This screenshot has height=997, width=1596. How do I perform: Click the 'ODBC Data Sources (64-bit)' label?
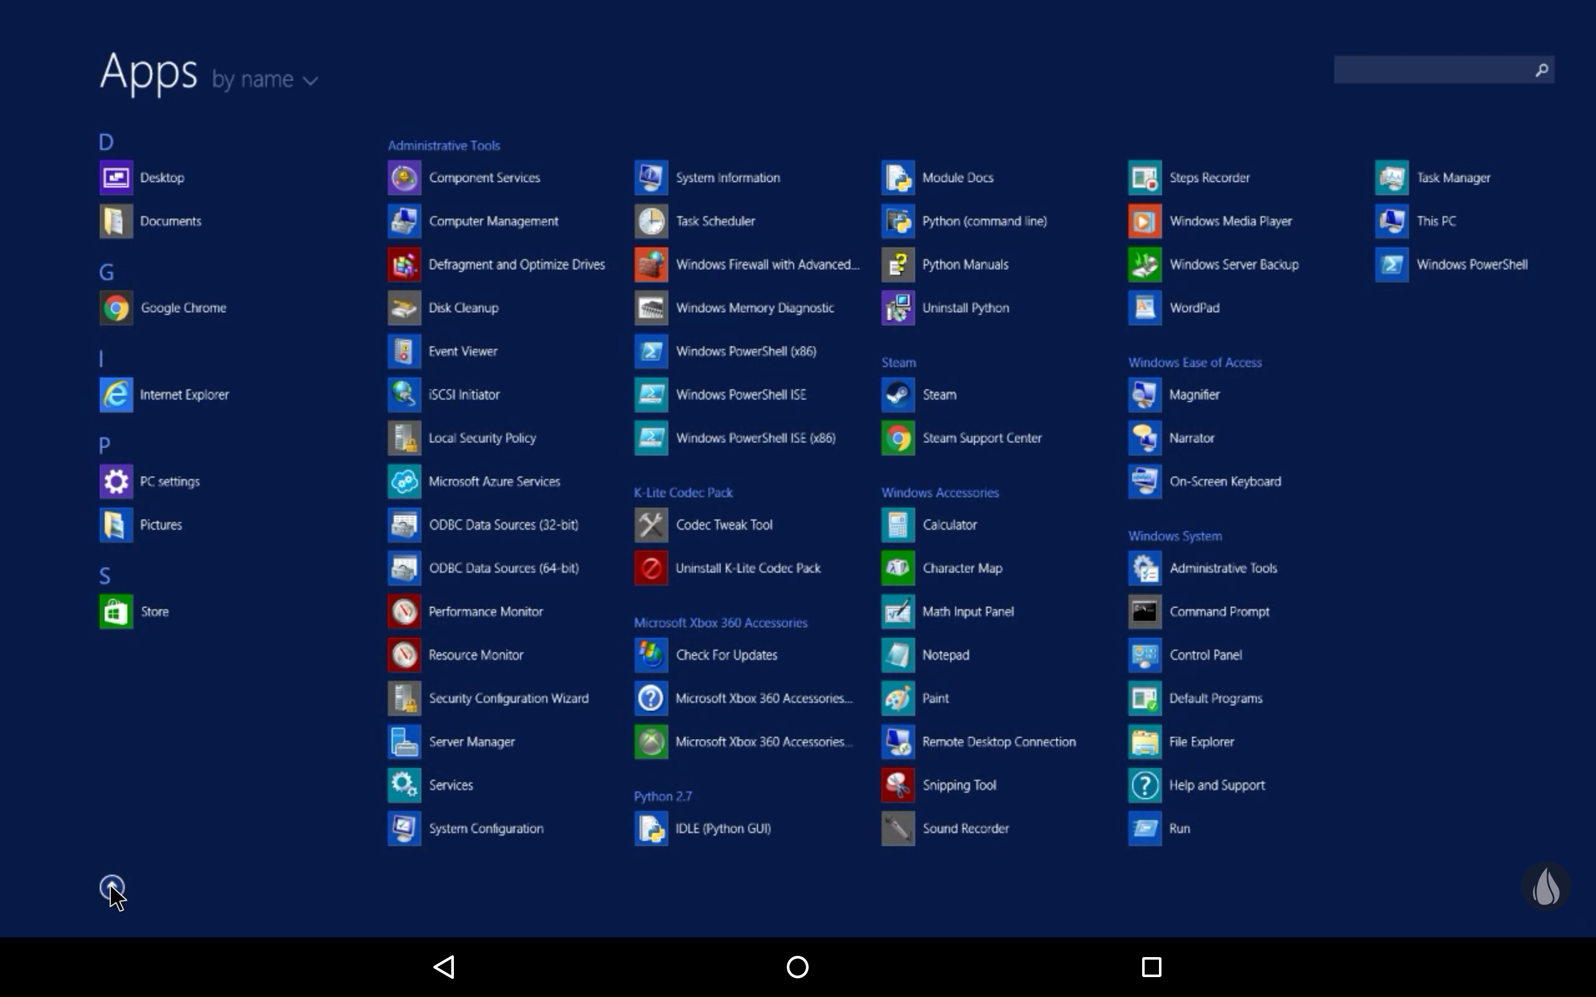504,568
